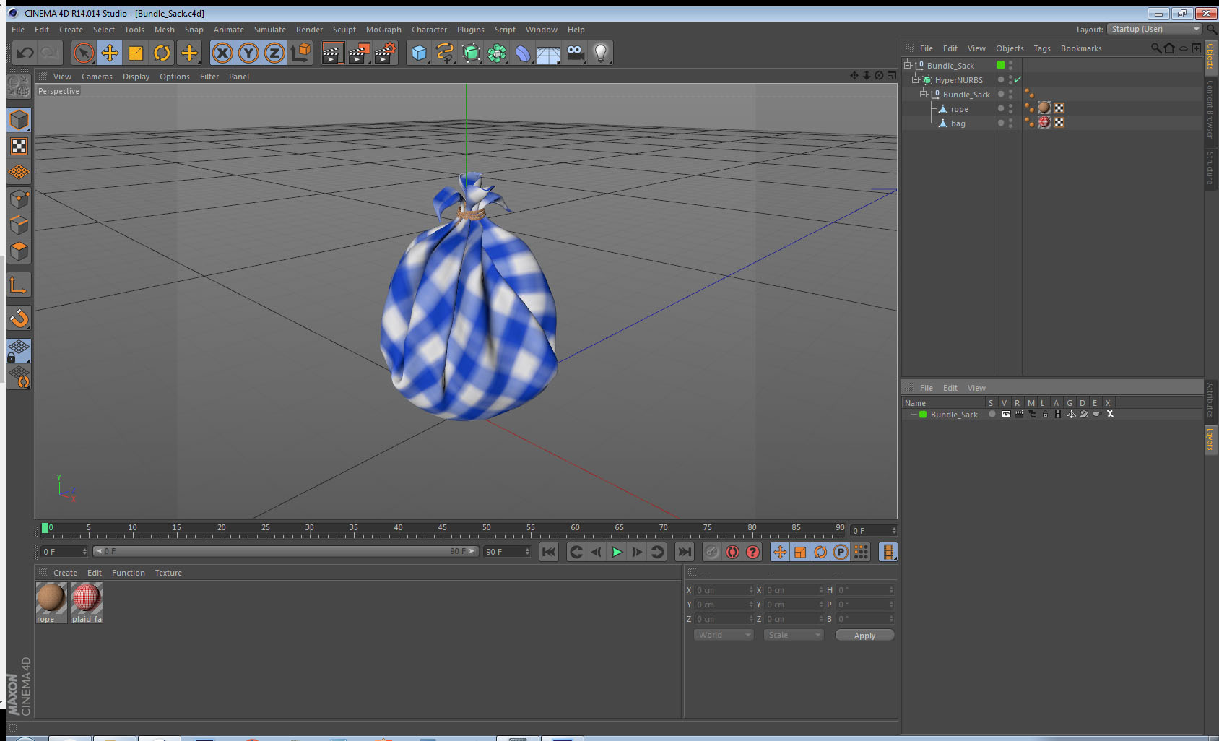Toggle Bundle_Sack layer view eye

(x=1006, y=415)
